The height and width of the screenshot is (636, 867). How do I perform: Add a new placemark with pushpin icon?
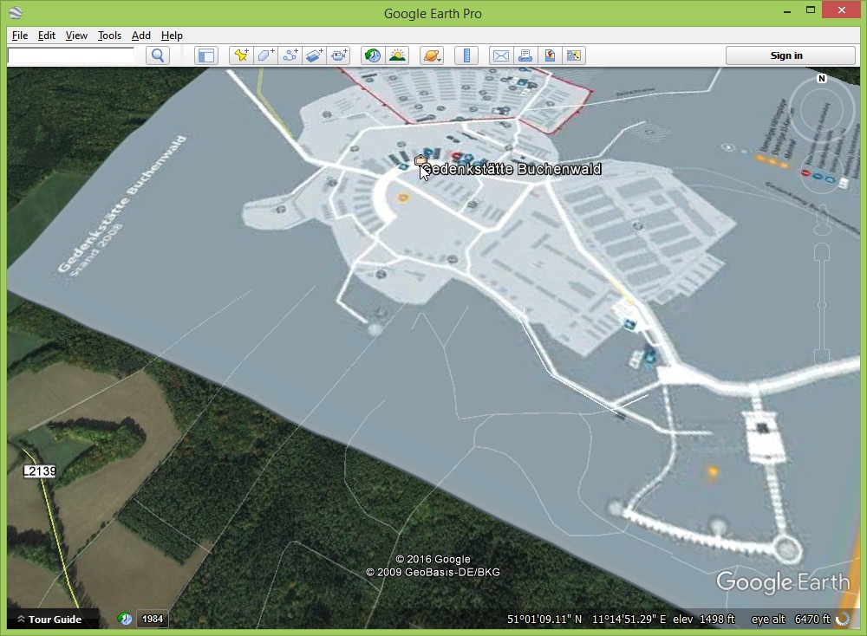pos(241,55)
